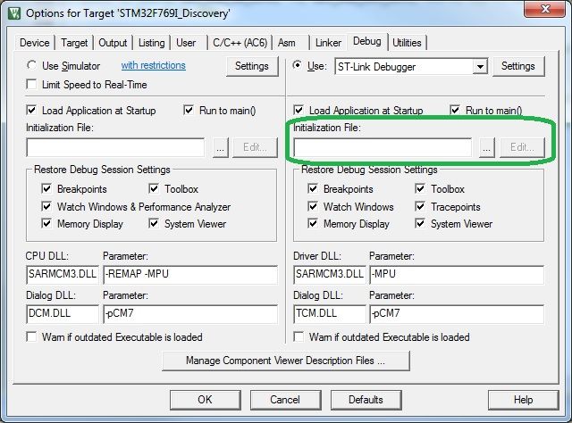Uncheck debugger Breakpoints checkbox
The height and width of the screenshot is (423, 572).
point(313,188)
